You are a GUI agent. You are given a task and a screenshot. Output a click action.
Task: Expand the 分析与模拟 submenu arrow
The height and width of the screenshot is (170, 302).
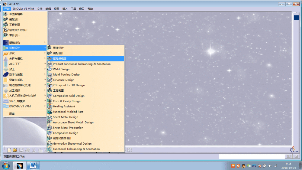(45, 58)
